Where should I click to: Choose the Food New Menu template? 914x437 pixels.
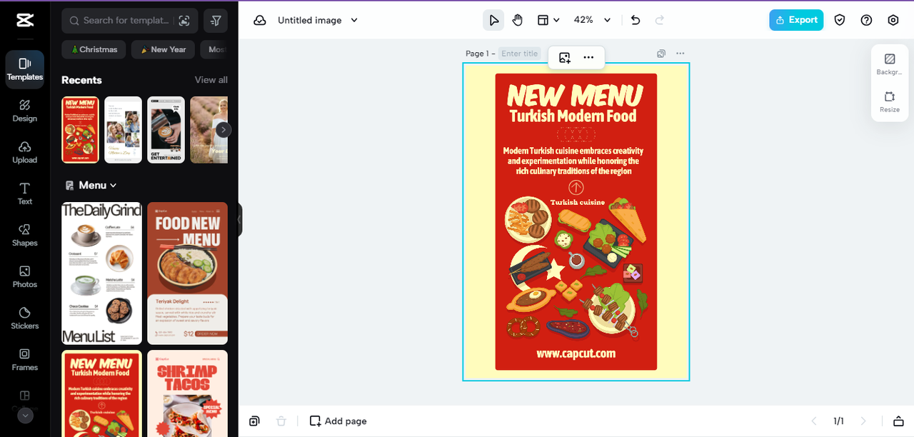click(x=187, y=273)
